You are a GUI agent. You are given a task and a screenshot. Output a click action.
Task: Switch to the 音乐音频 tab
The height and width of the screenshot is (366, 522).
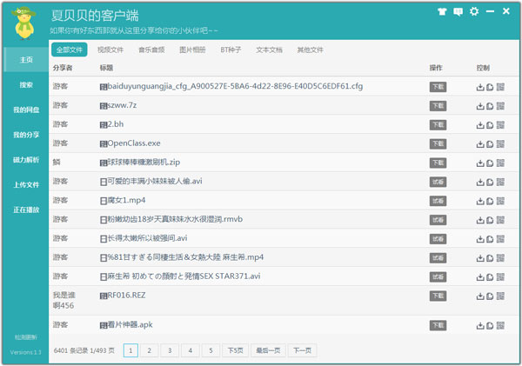151,50
